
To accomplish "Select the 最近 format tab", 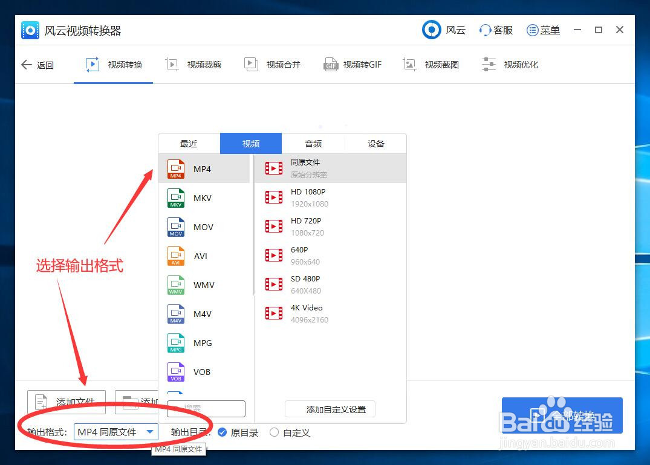I will click(189, 144).
